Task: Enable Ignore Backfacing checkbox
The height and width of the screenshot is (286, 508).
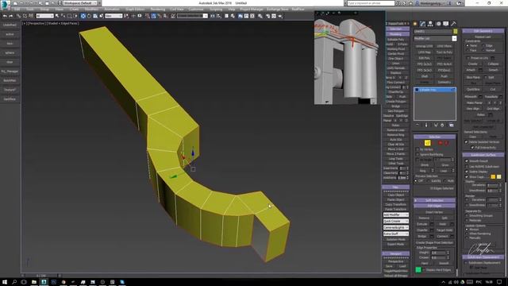Action: point(418,155)
